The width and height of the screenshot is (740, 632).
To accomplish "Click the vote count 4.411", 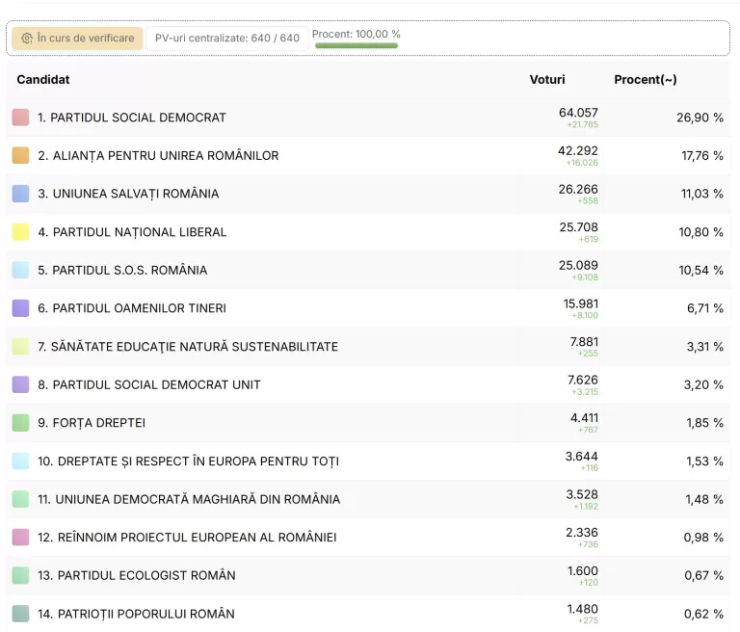I will [584, 418].
